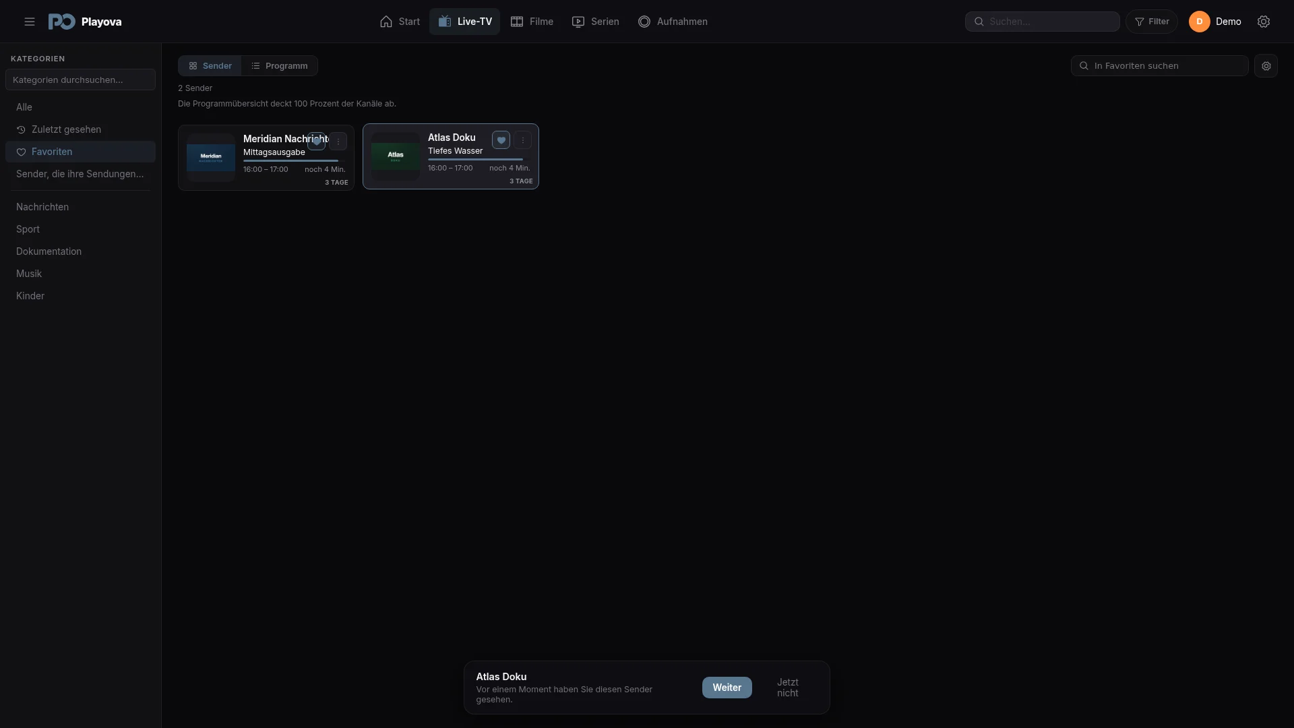
Task: Click the Playova logo
Action: pyautogui.click(x=85, y=22)
